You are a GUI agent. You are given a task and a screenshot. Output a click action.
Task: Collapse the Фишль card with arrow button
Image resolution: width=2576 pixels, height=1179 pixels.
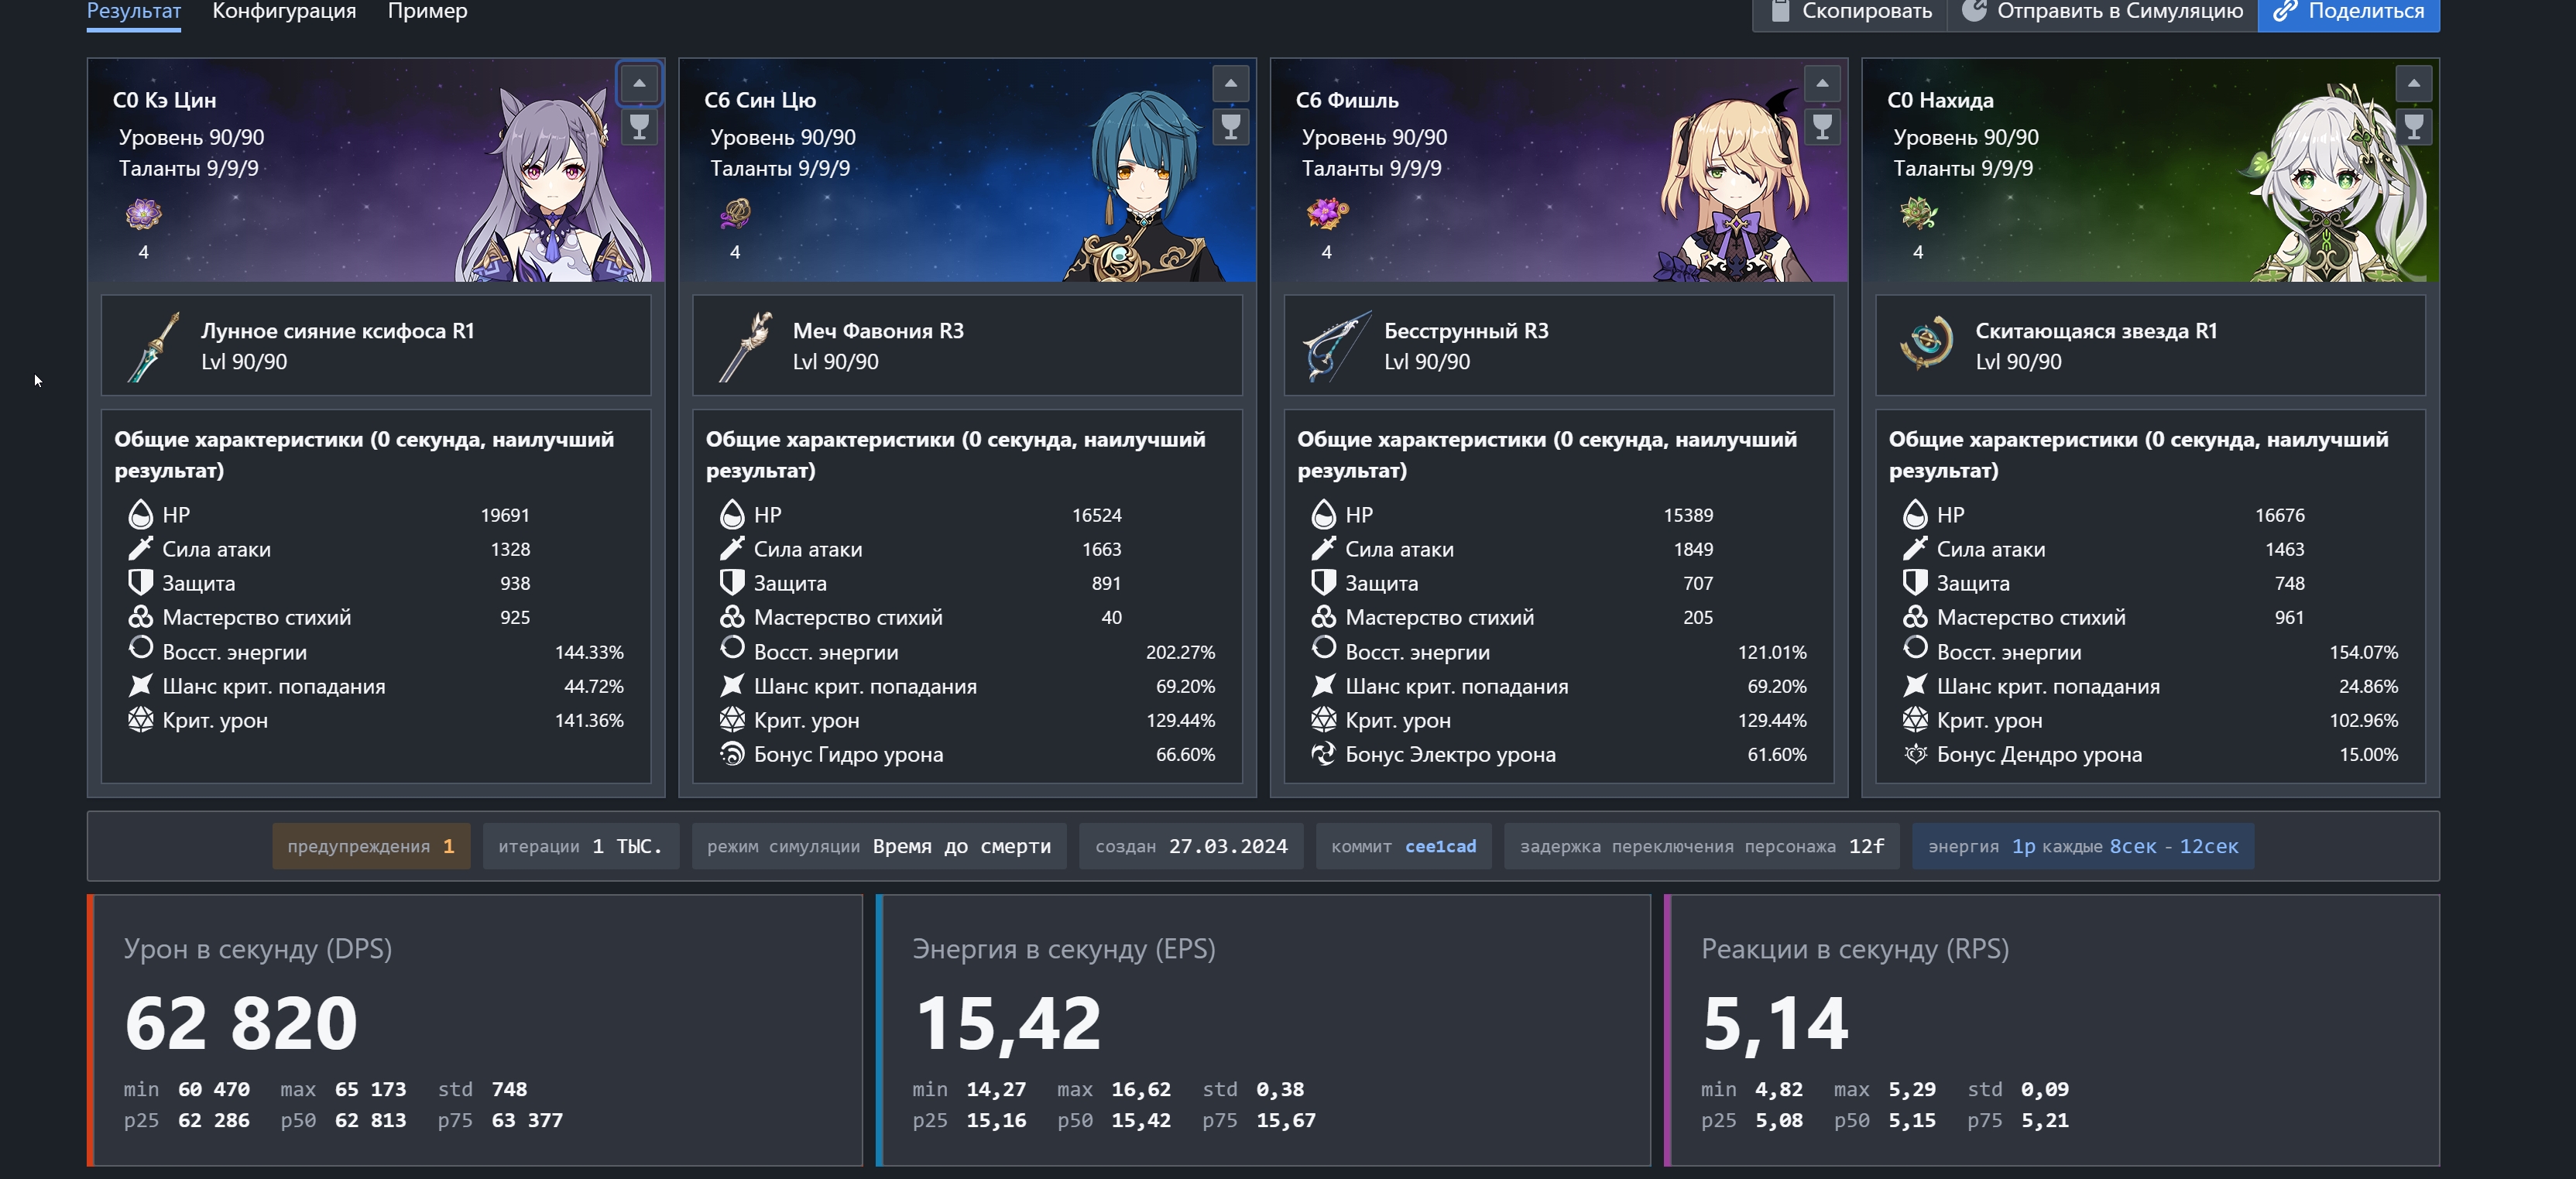[1822, 83]
